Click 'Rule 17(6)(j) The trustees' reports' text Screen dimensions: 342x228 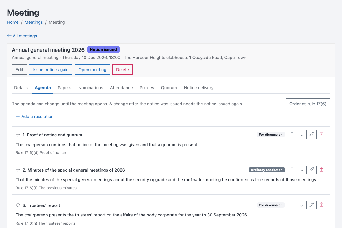[x=46, y=223]
